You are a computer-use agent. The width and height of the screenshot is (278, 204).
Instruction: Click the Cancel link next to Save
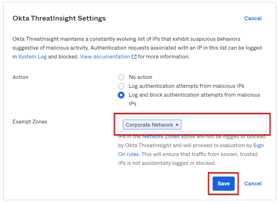(x=253, y=183)
